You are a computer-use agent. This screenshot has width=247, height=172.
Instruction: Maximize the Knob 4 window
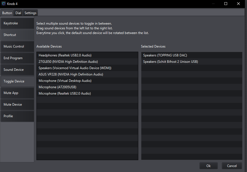coord(226,4)
